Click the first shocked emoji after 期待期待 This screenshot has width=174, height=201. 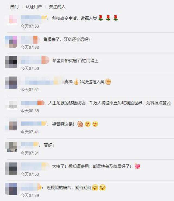pyautogui.click(x=95, y=187)
